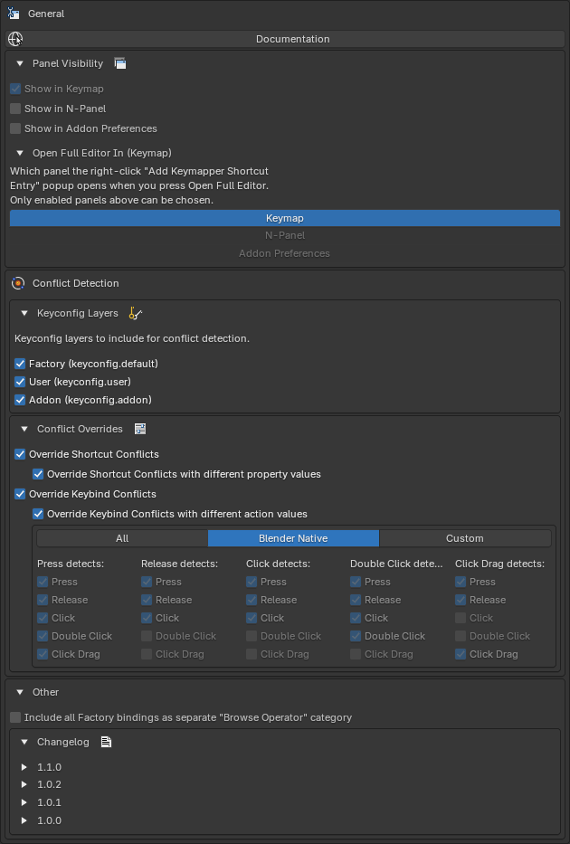Image resolution: width=570 pixels, height=844 pixels.
Task: Enable Show in Addon Preferences
Action: point(15,128)
